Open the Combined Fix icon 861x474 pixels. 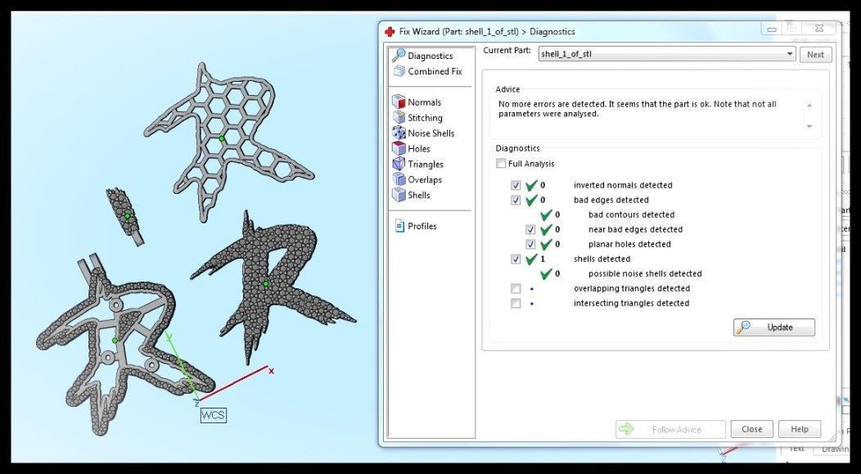tap(399, 71)
